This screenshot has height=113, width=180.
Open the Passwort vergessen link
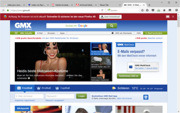(x=55, y=100)
